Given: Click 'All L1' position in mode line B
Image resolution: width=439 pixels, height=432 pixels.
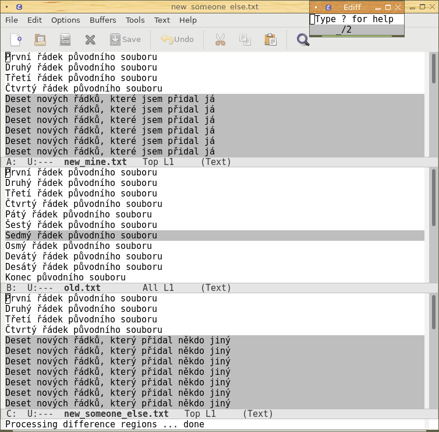Looking at the screenshot, I should [158, 288].
